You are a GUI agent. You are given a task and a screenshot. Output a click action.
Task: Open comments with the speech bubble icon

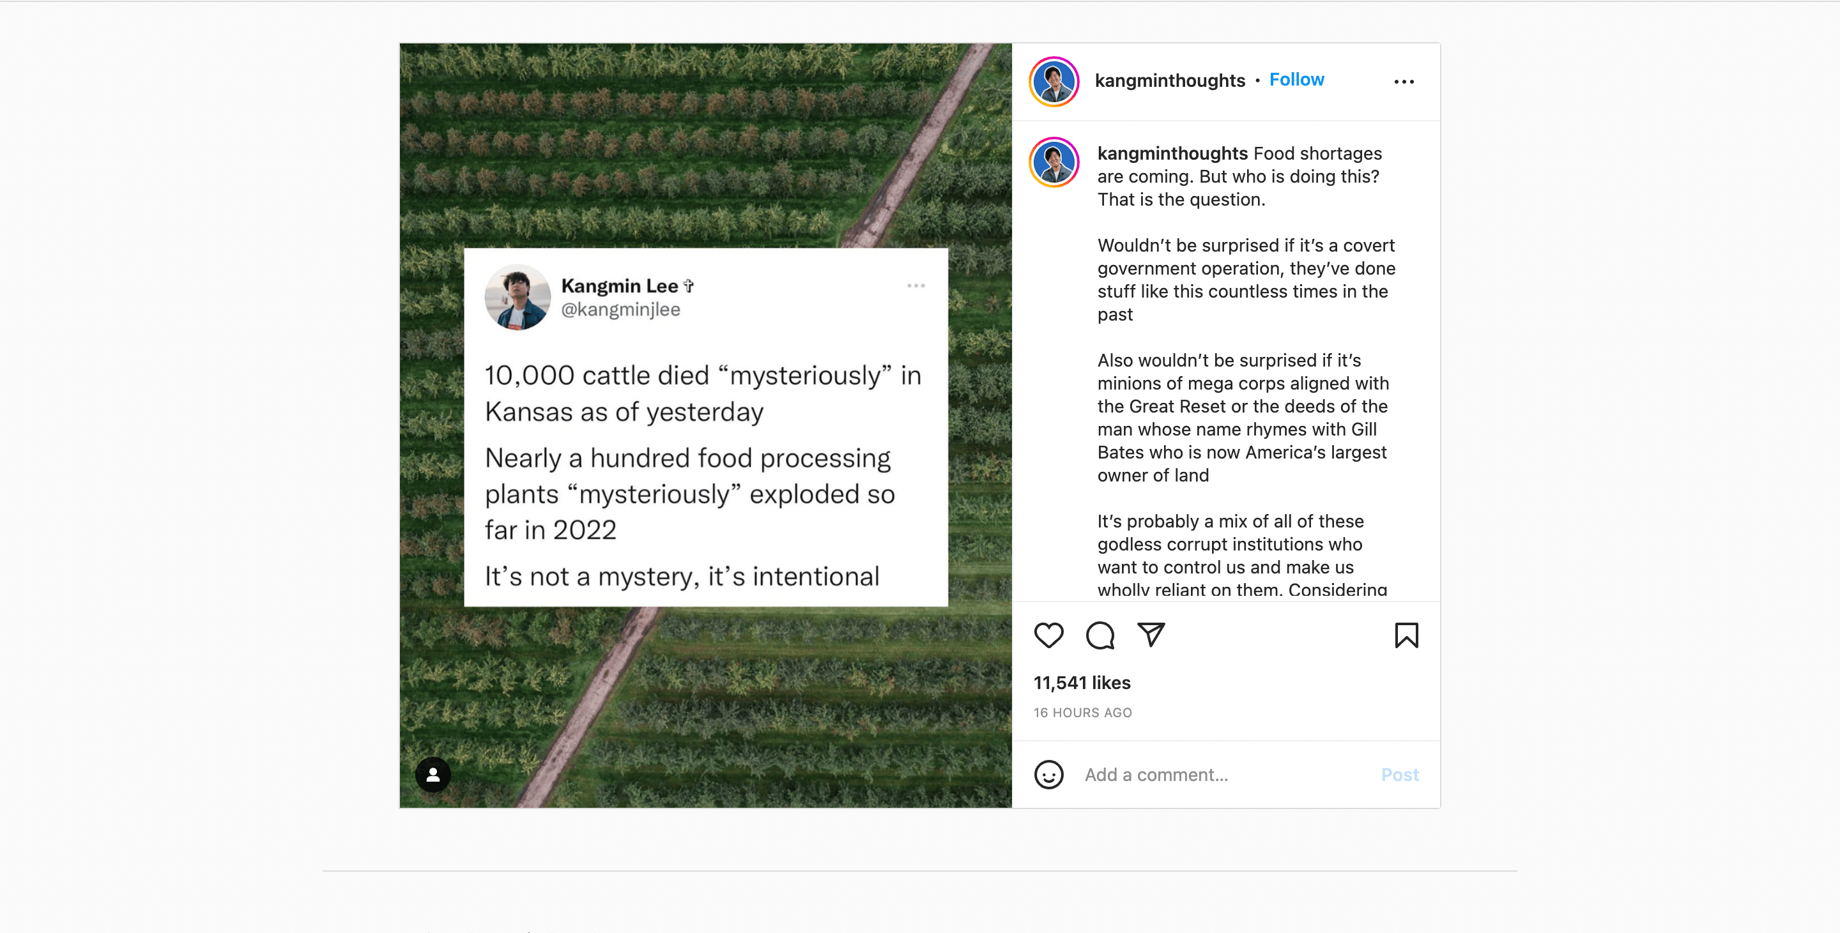pyautogui.click(x=1100, y=635)
